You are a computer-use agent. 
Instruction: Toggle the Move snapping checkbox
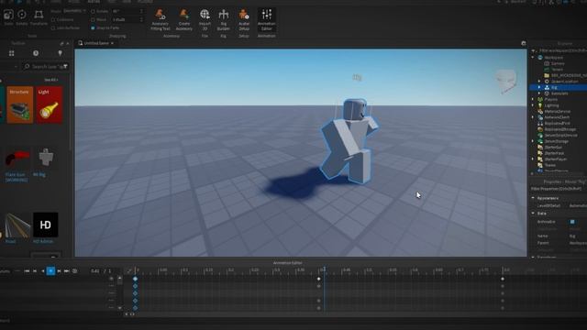pos(93,20)
